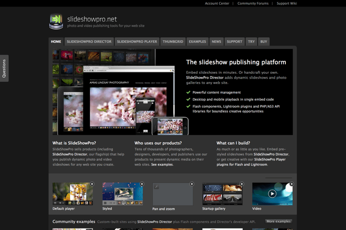Open the HOME tab

point(56,42)
